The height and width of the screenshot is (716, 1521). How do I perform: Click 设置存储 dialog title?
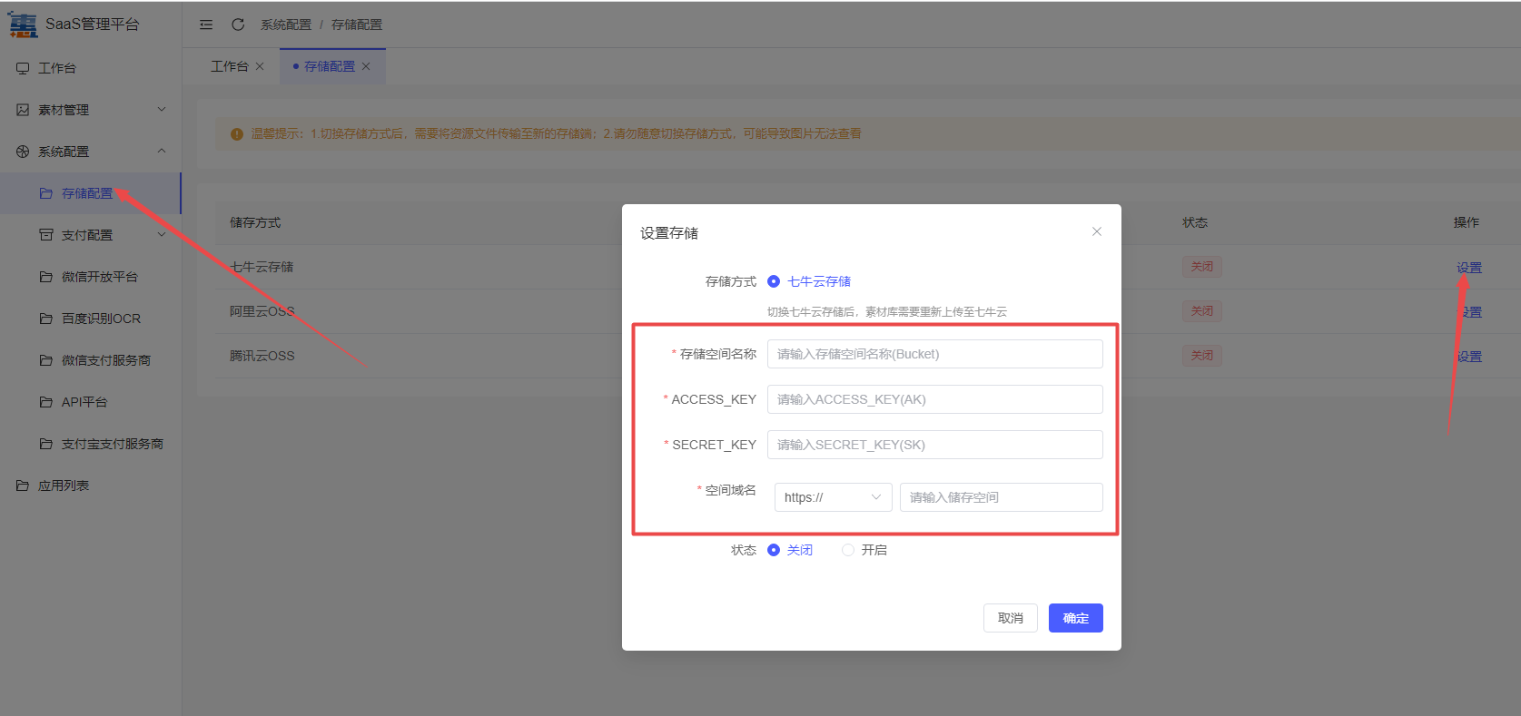pos(669,233)
